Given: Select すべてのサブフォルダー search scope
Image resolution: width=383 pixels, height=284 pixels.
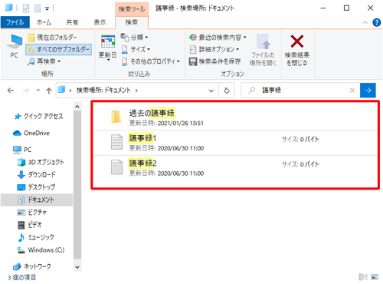Looking at the screenshot, I should pyautogui.click(x=59, y=49).
